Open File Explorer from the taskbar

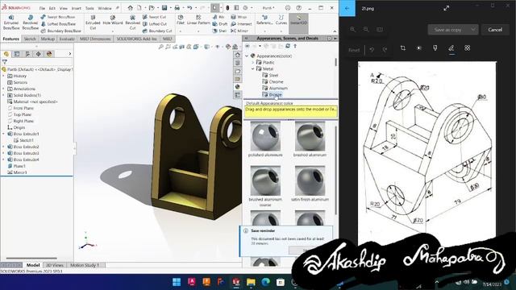point(251,282)
